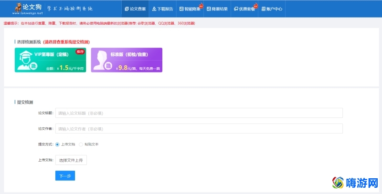This screenshot has width=382, height=194.
Task: Select the VIP至尊版 (定稿) system
Action: 51,60
